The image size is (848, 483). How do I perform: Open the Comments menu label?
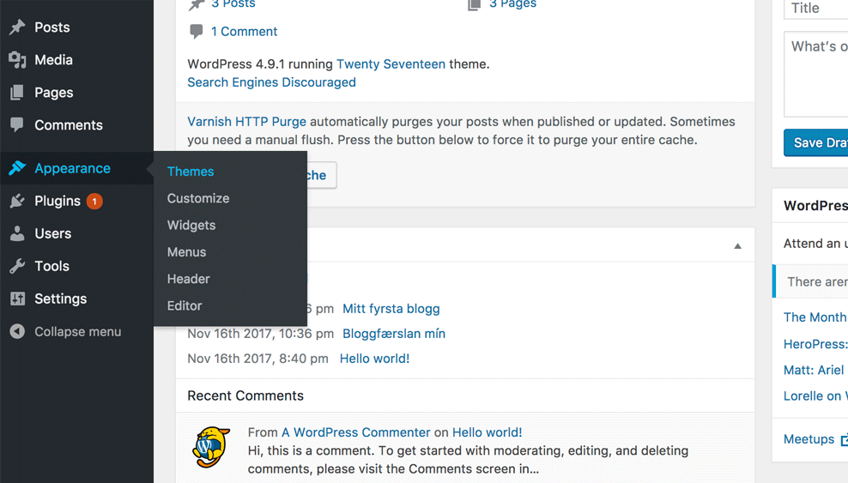69,124
